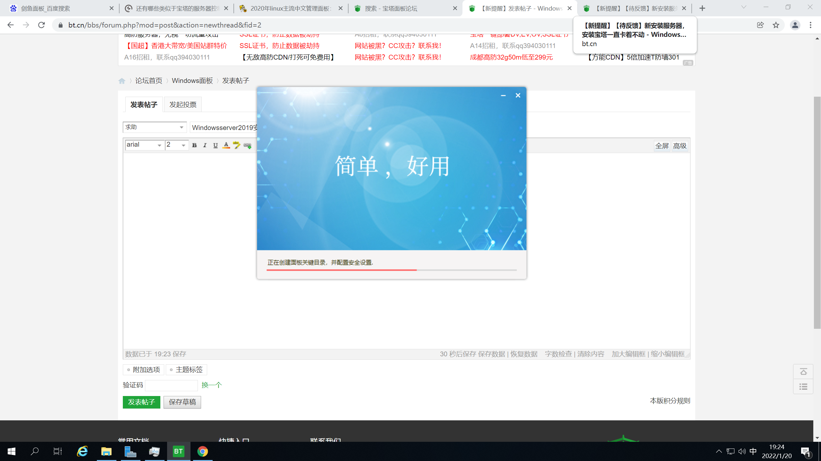Go back using browser back arrow
This screenshot has height=461, width=821.
tap(11, 25)
